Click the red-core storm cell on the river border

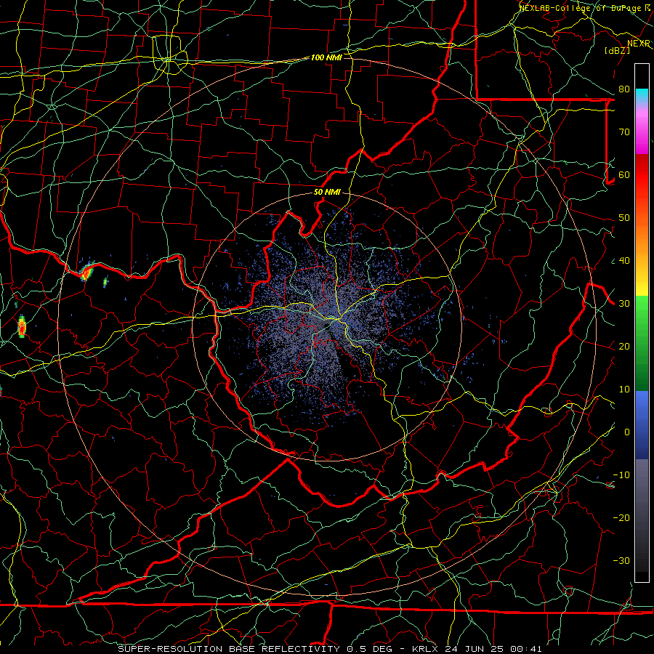click(x=86, y=272)
